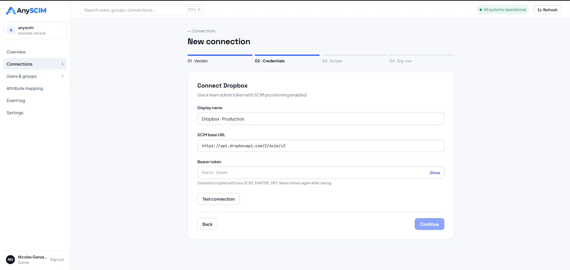This screenshot has height=270, width=570.
Task: Click Test connection
Action: (218, 199)
